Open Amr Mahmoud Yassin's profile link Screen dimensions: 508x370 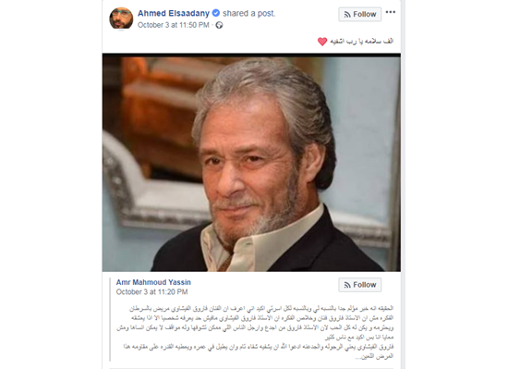tap(153, 282)
